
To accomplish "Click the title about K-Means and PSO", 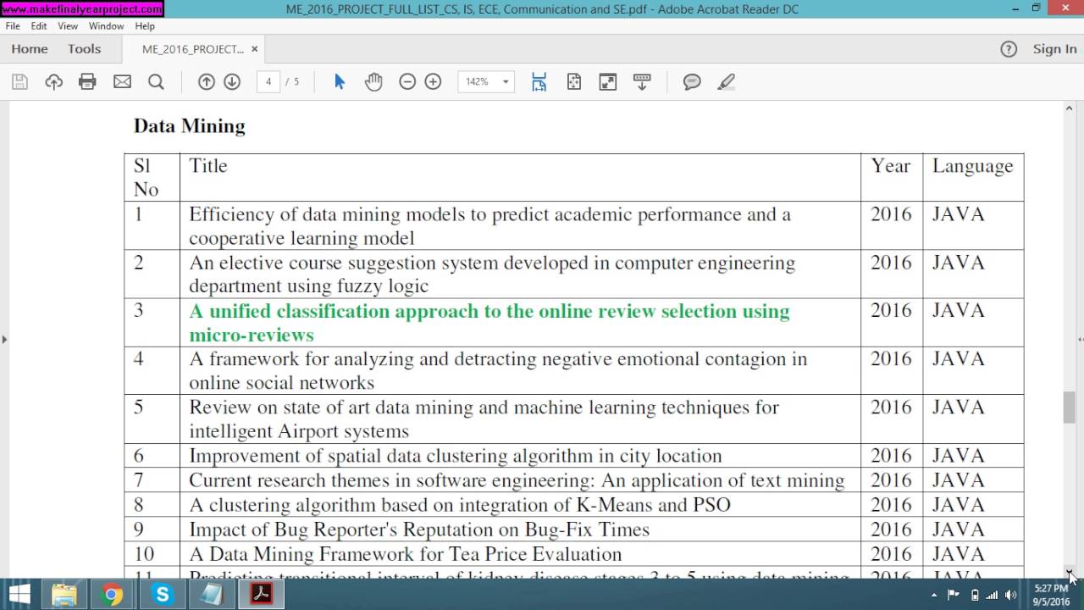I will coord(460,505).
